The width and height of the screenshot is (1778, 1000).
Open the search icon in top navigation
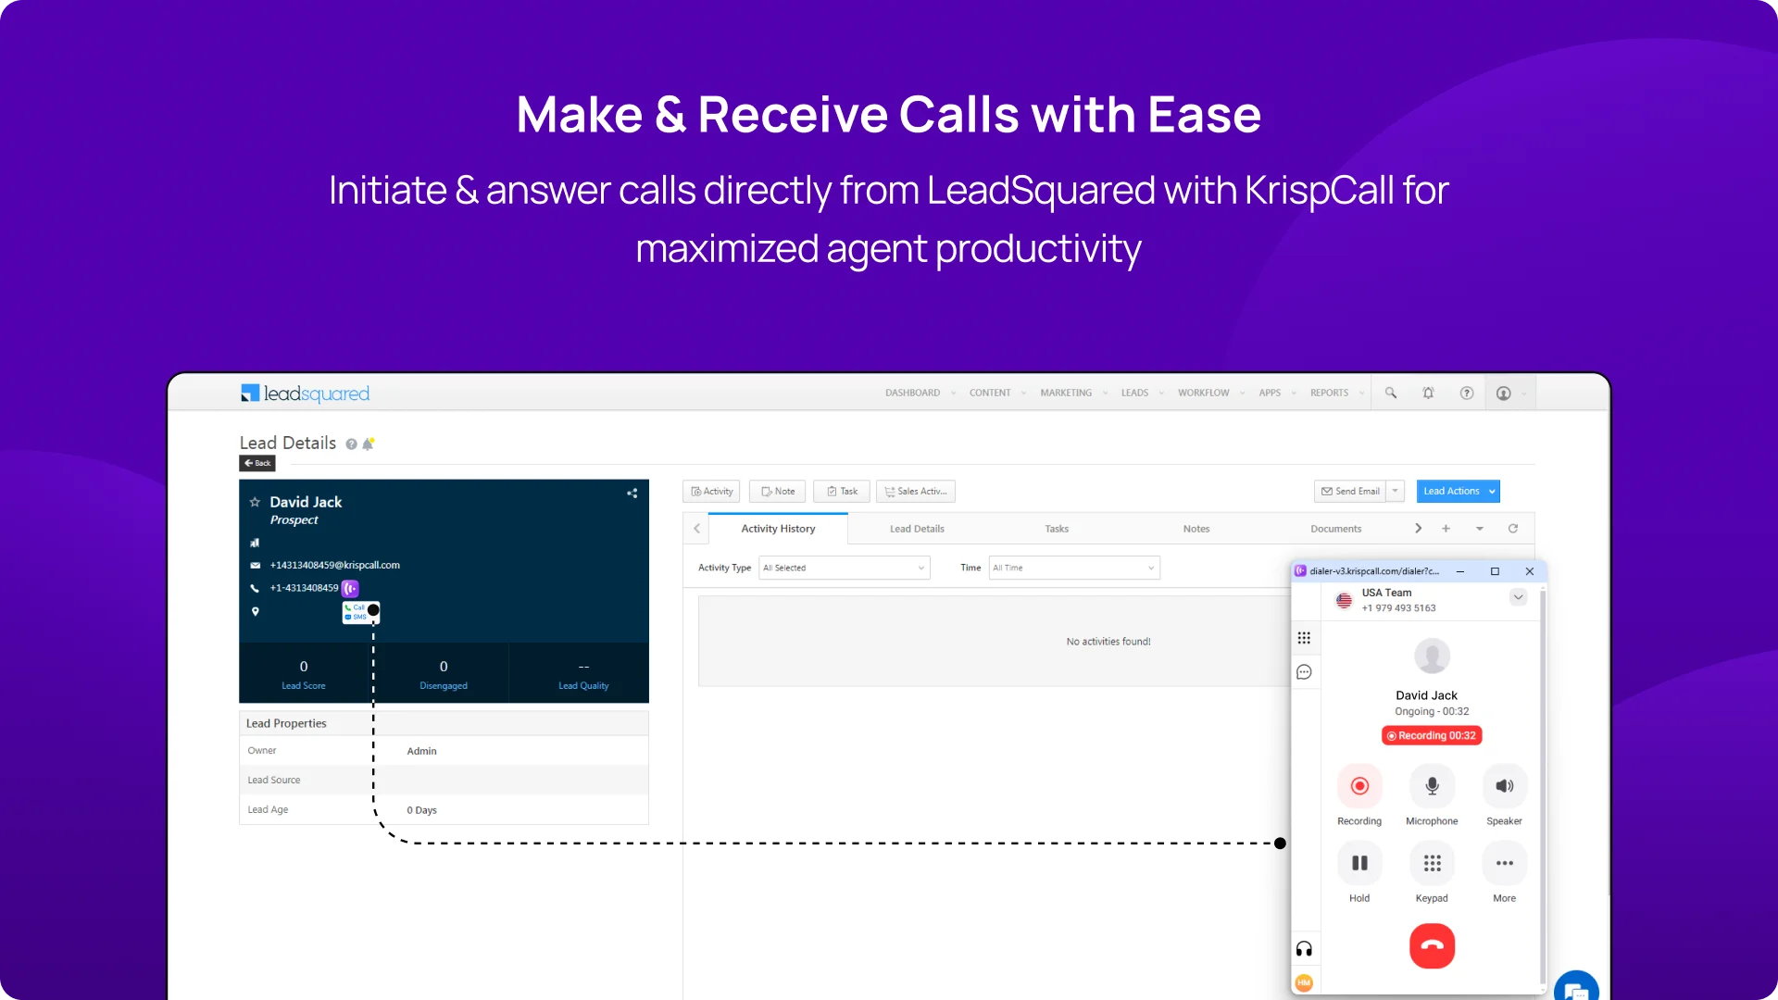click(x=1391, y=393)
